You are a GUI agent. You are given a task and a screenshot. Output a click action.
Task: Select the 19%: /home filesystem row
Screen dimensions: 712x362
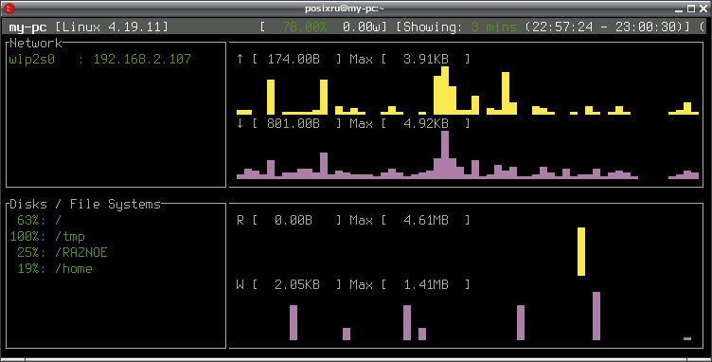point(55,269)
